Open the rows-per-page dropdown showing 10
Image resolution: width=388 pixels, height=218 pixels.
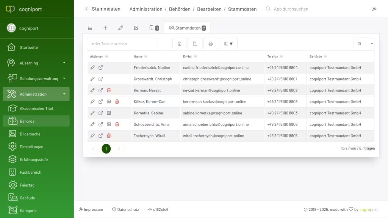point(364,44)
